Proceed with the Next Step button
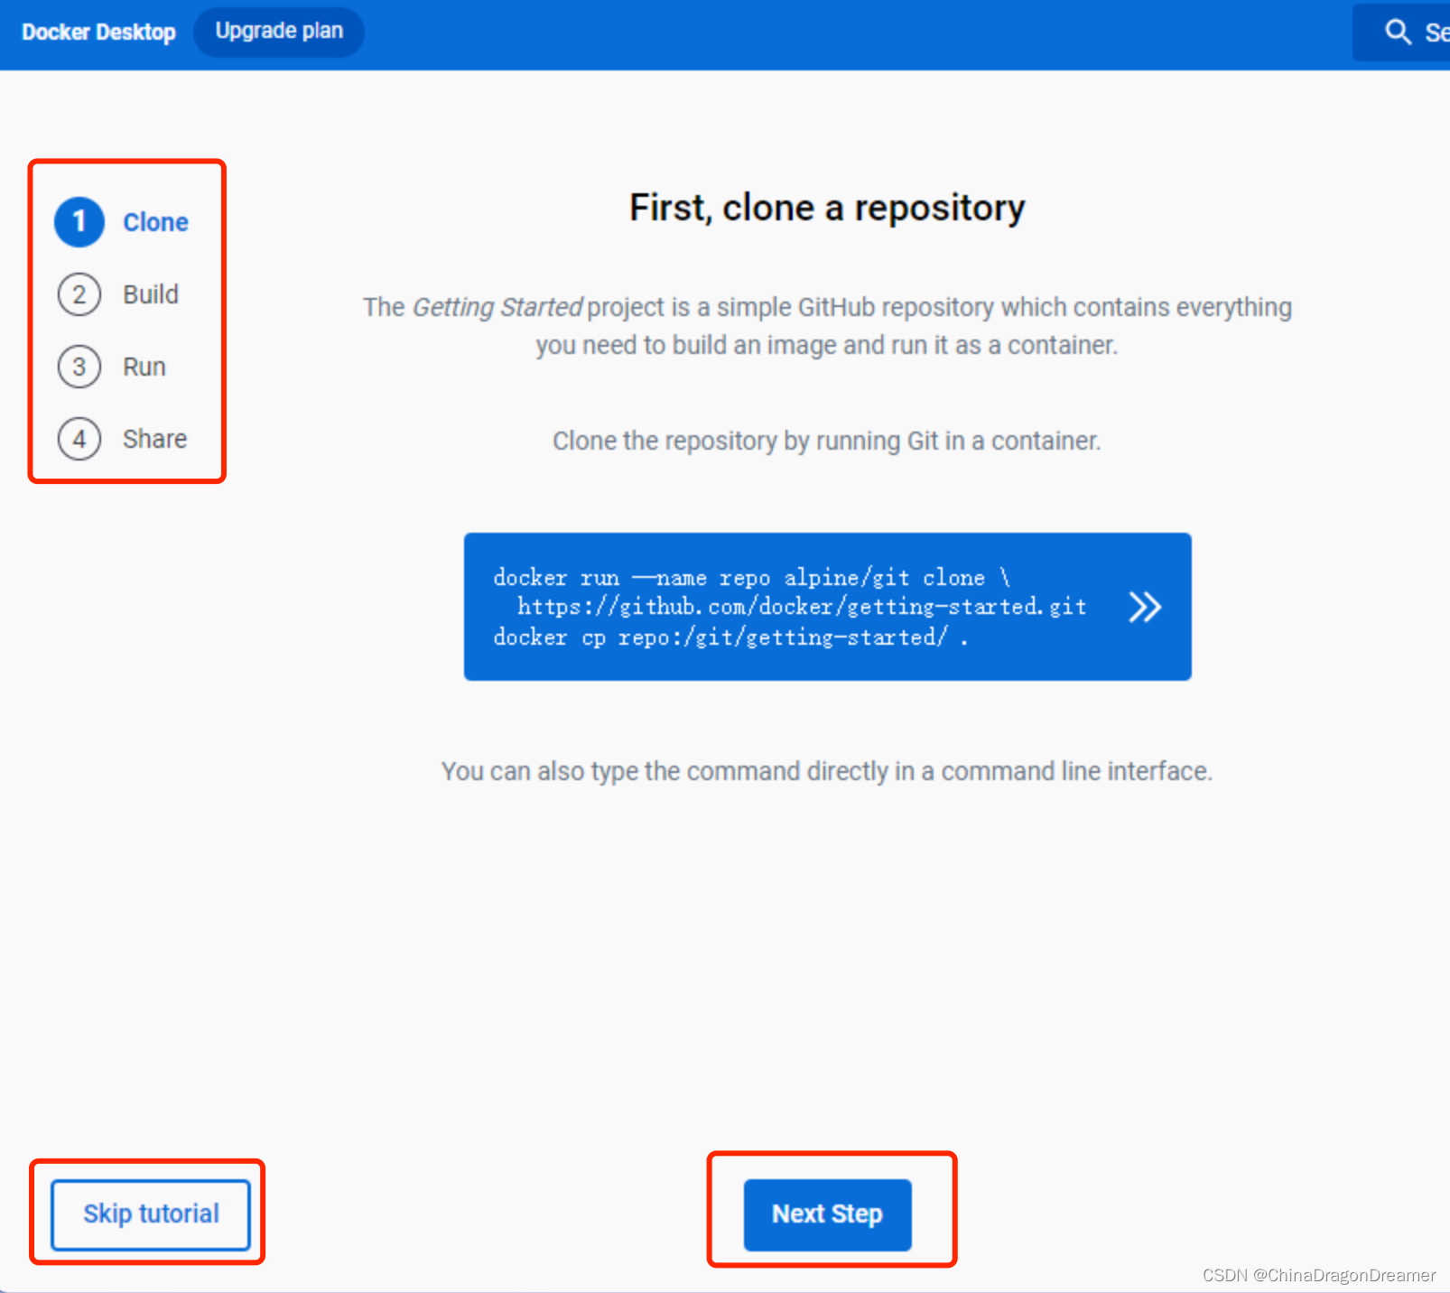This screenshot has height=1293, width=1450. (827, 1214)
